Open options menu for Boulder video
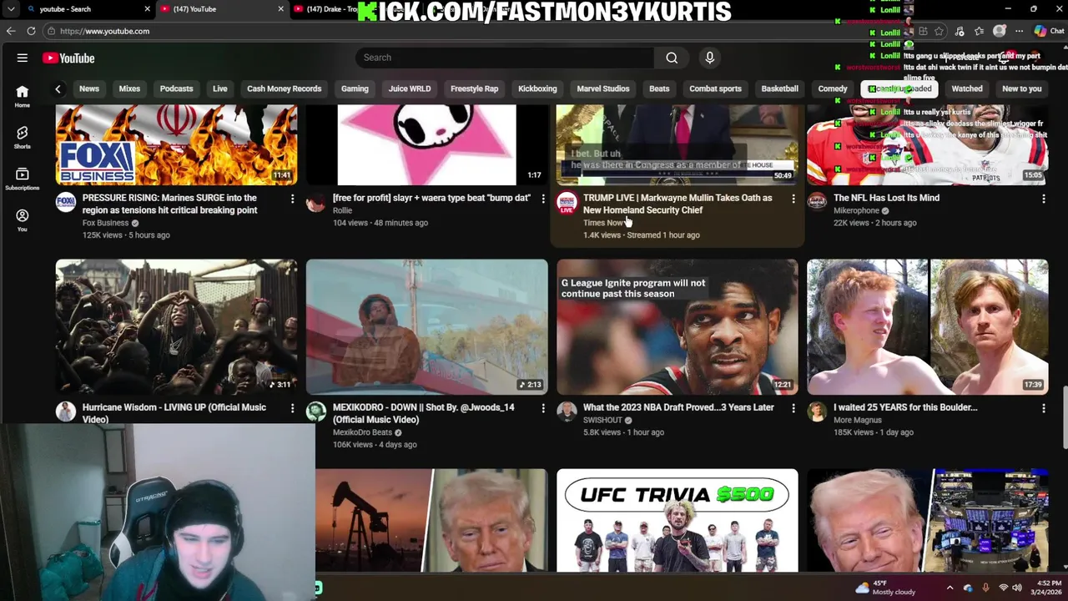 (x=1044, y=408)
